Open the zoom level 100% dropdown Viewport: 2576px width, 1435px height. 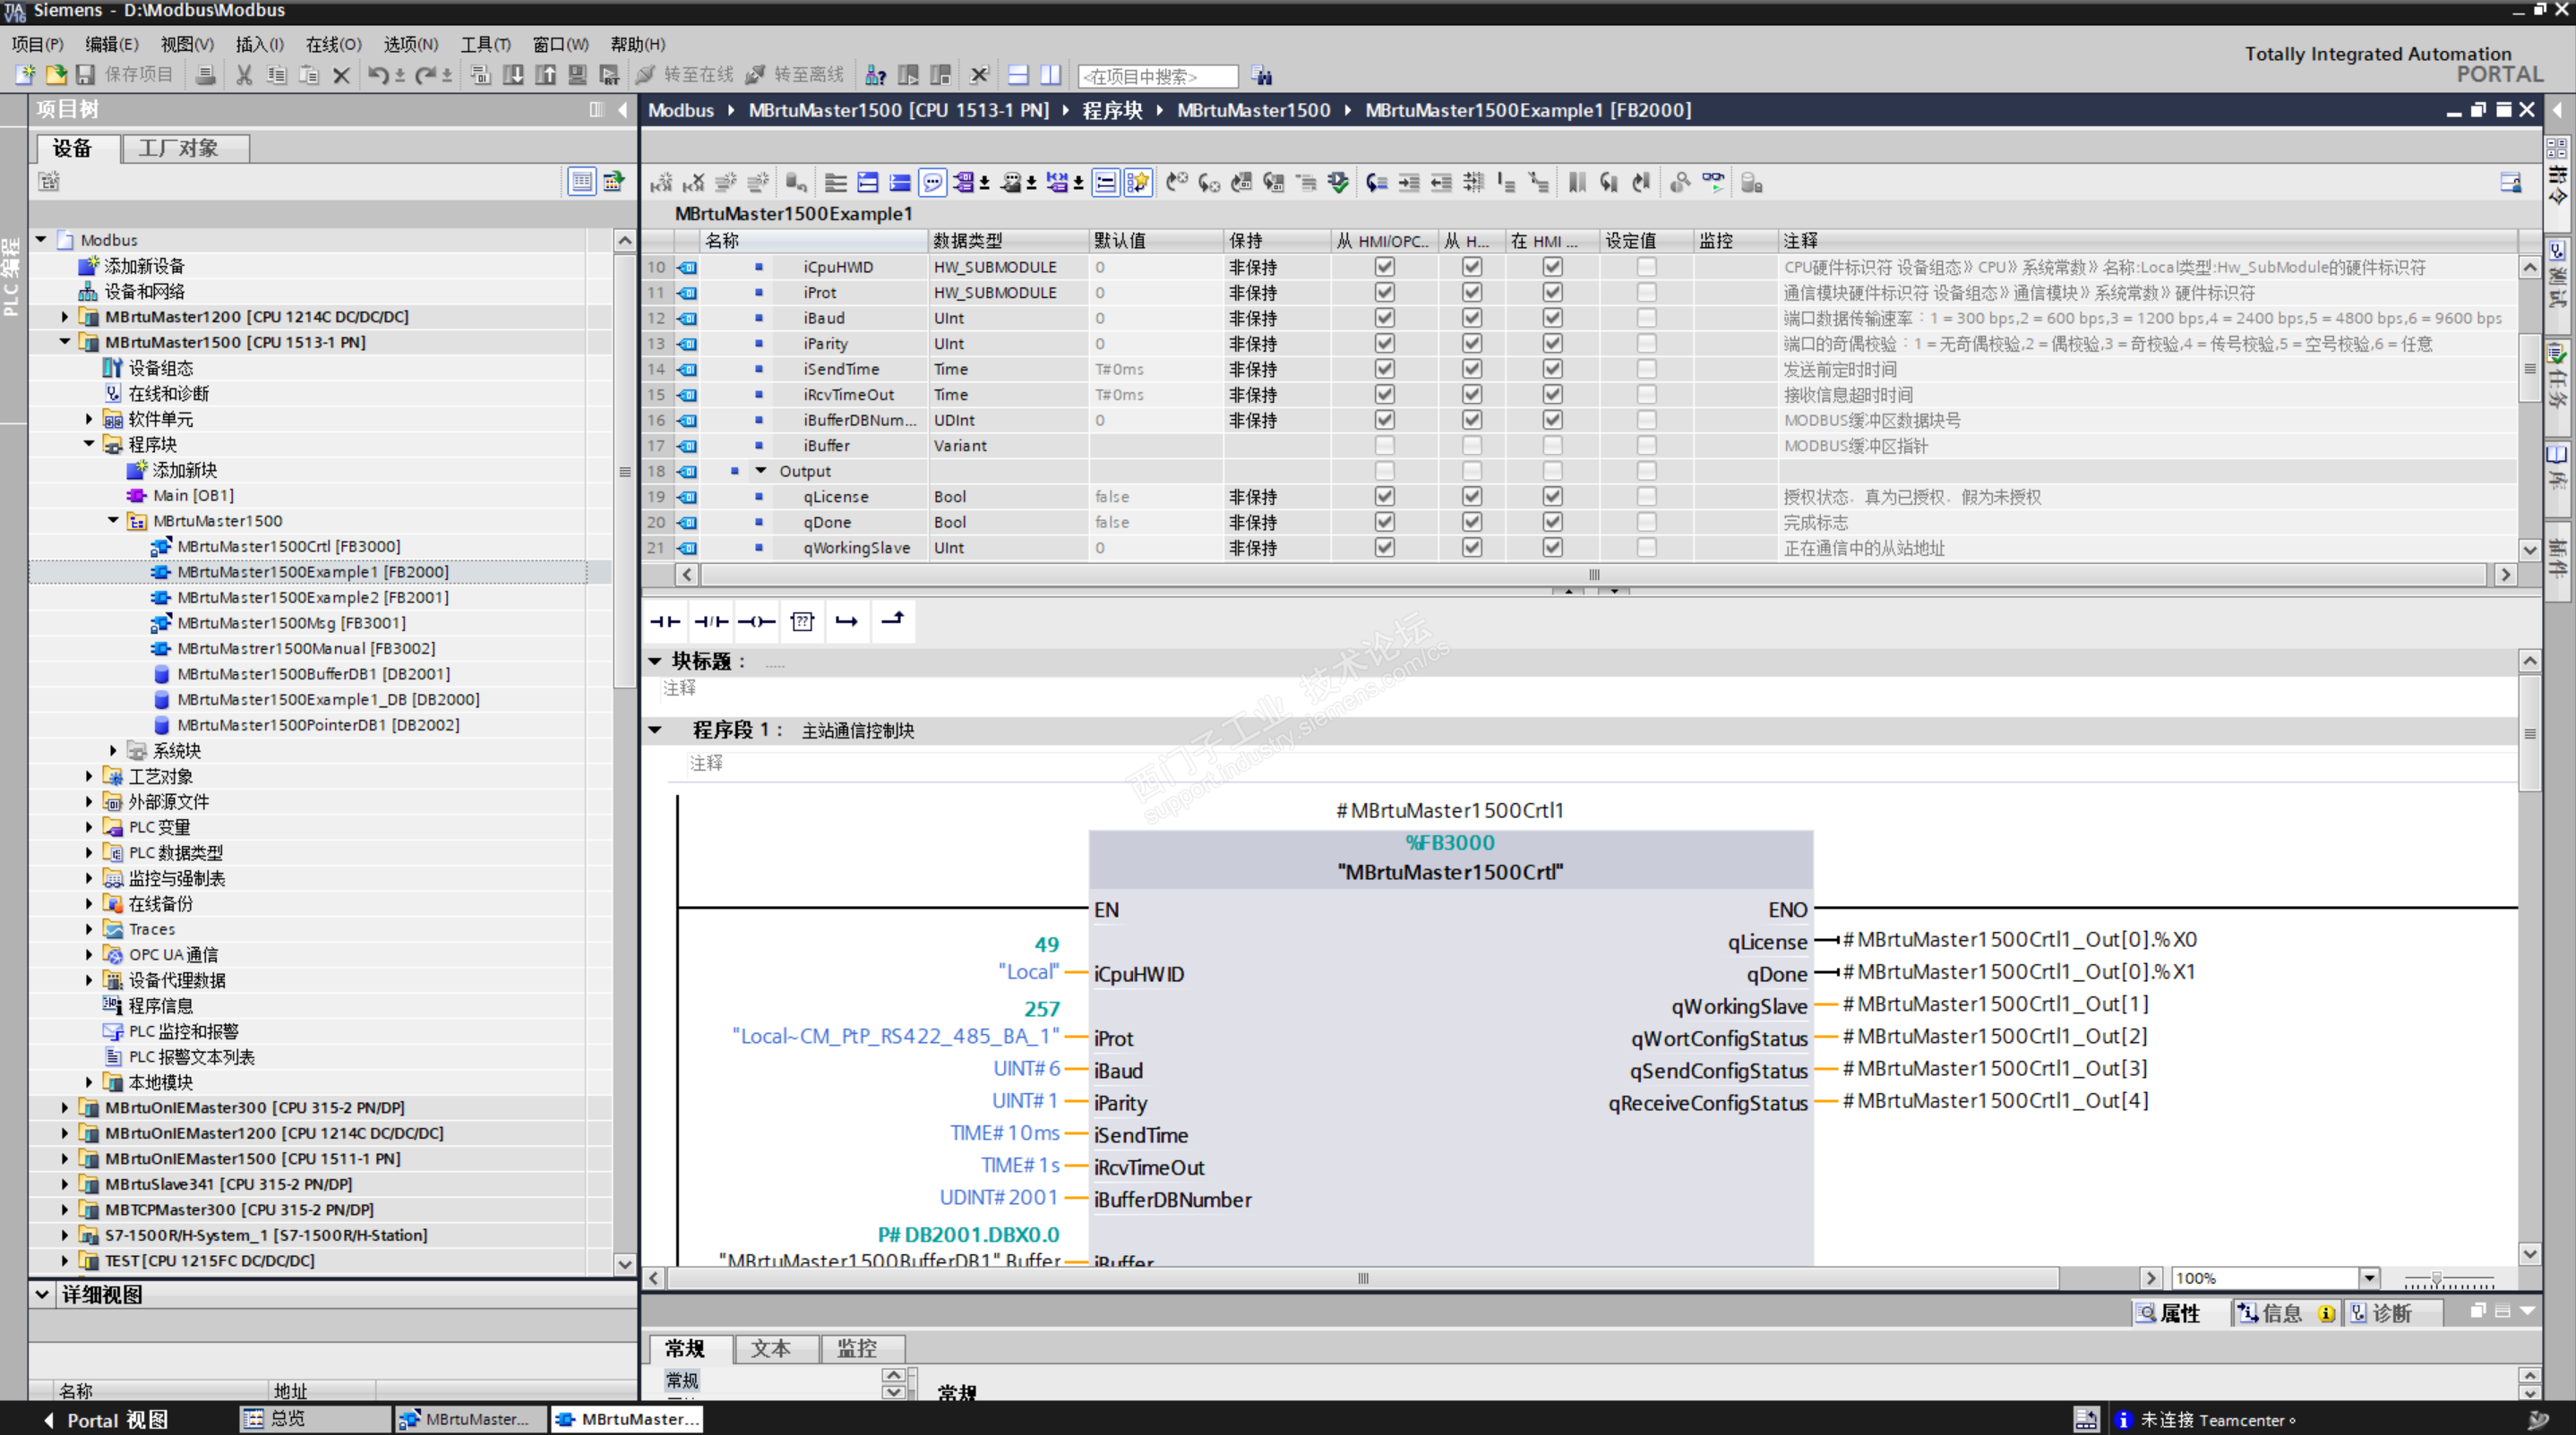pyautogui.click(x=2368, y=1278)
